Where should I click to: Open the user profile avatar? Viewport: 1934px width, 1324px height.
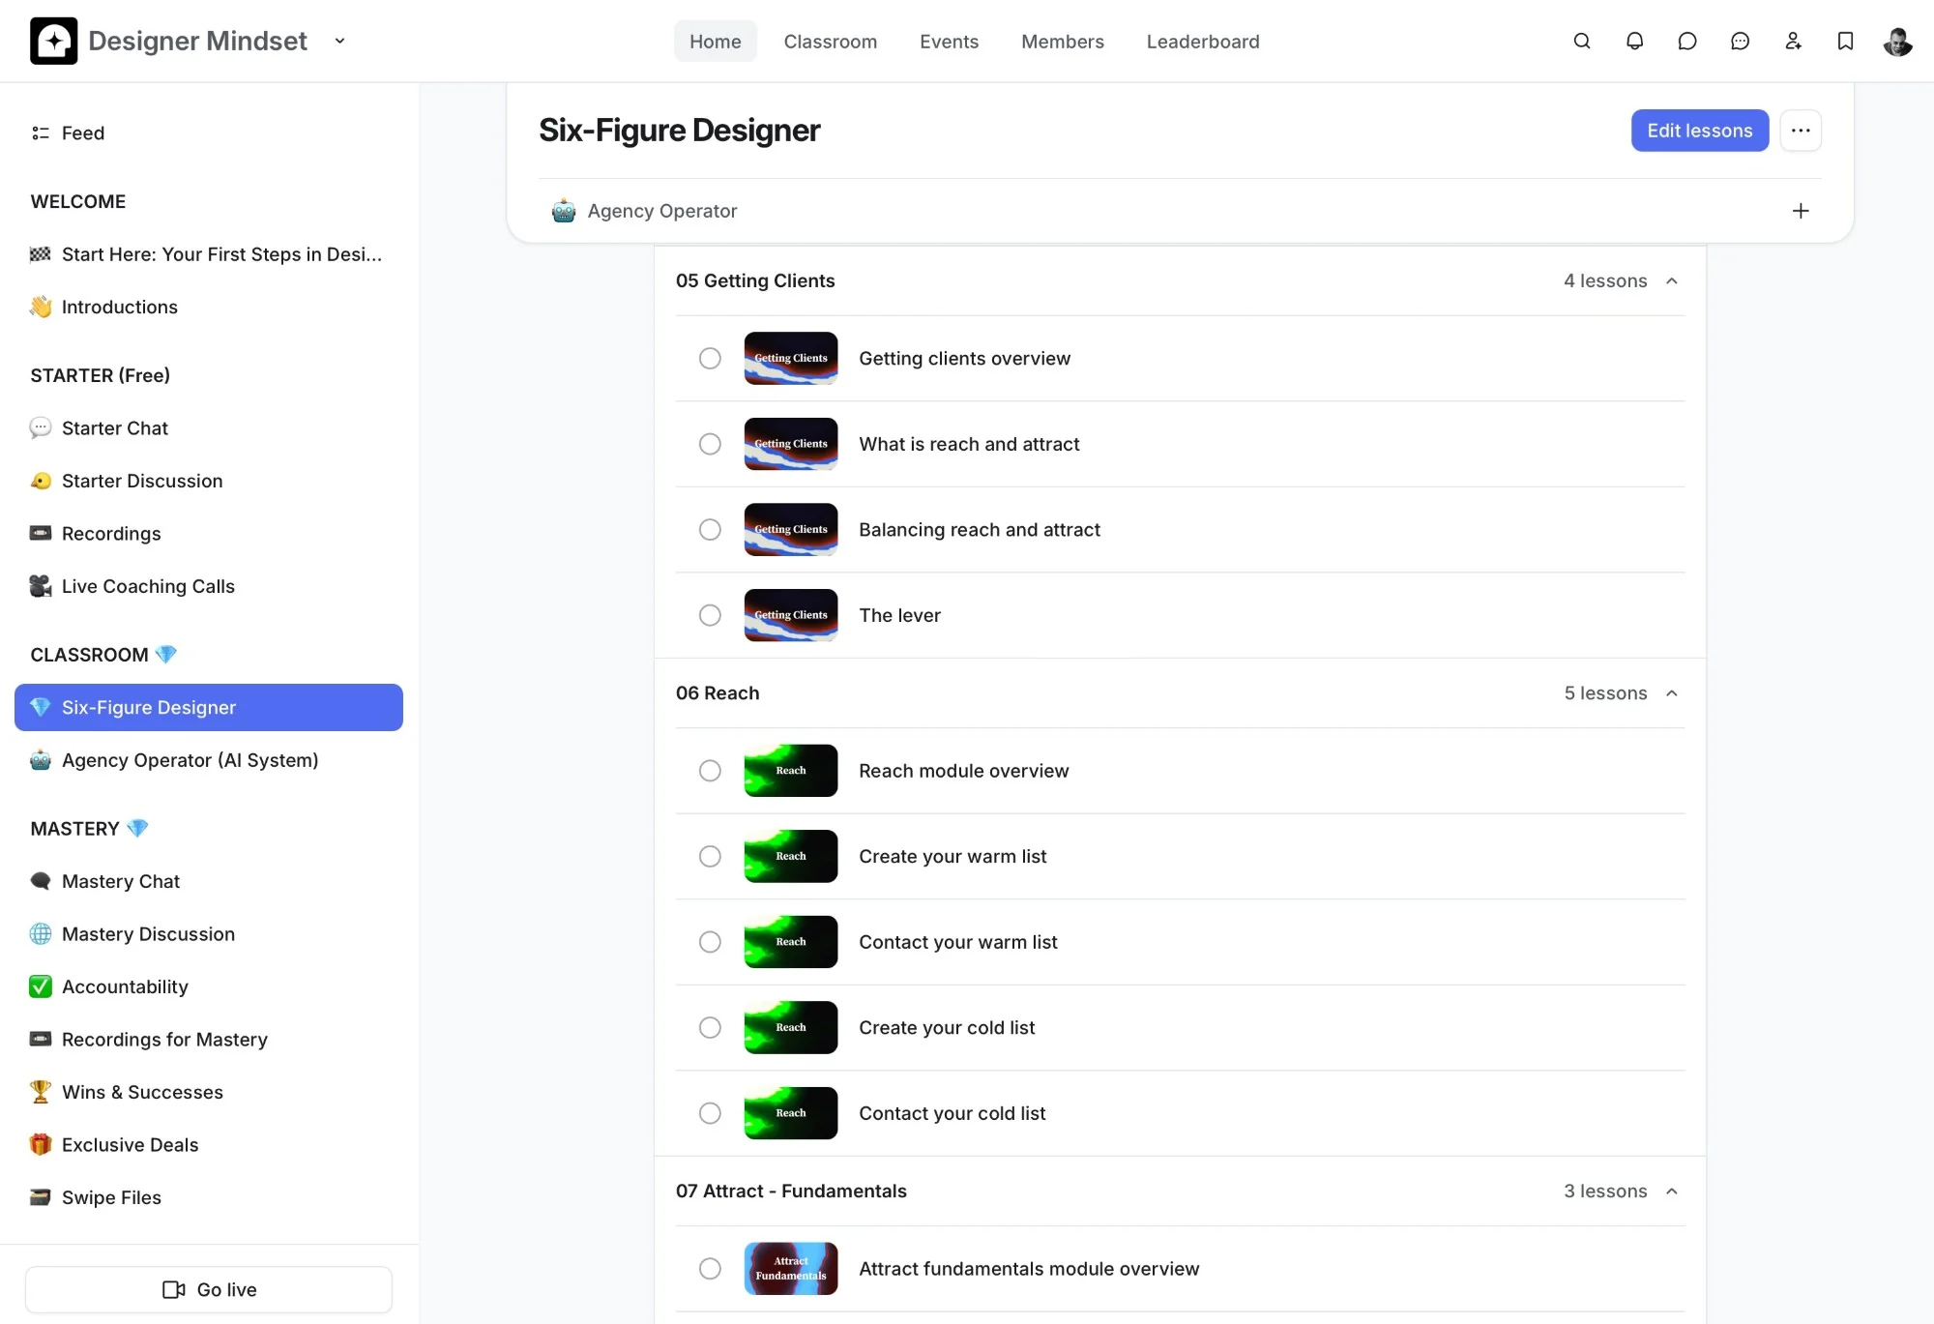click(1897, 41)
